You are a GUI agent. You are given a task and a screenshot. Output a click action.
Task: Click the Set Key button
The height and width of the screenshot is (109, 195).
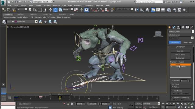139,107
